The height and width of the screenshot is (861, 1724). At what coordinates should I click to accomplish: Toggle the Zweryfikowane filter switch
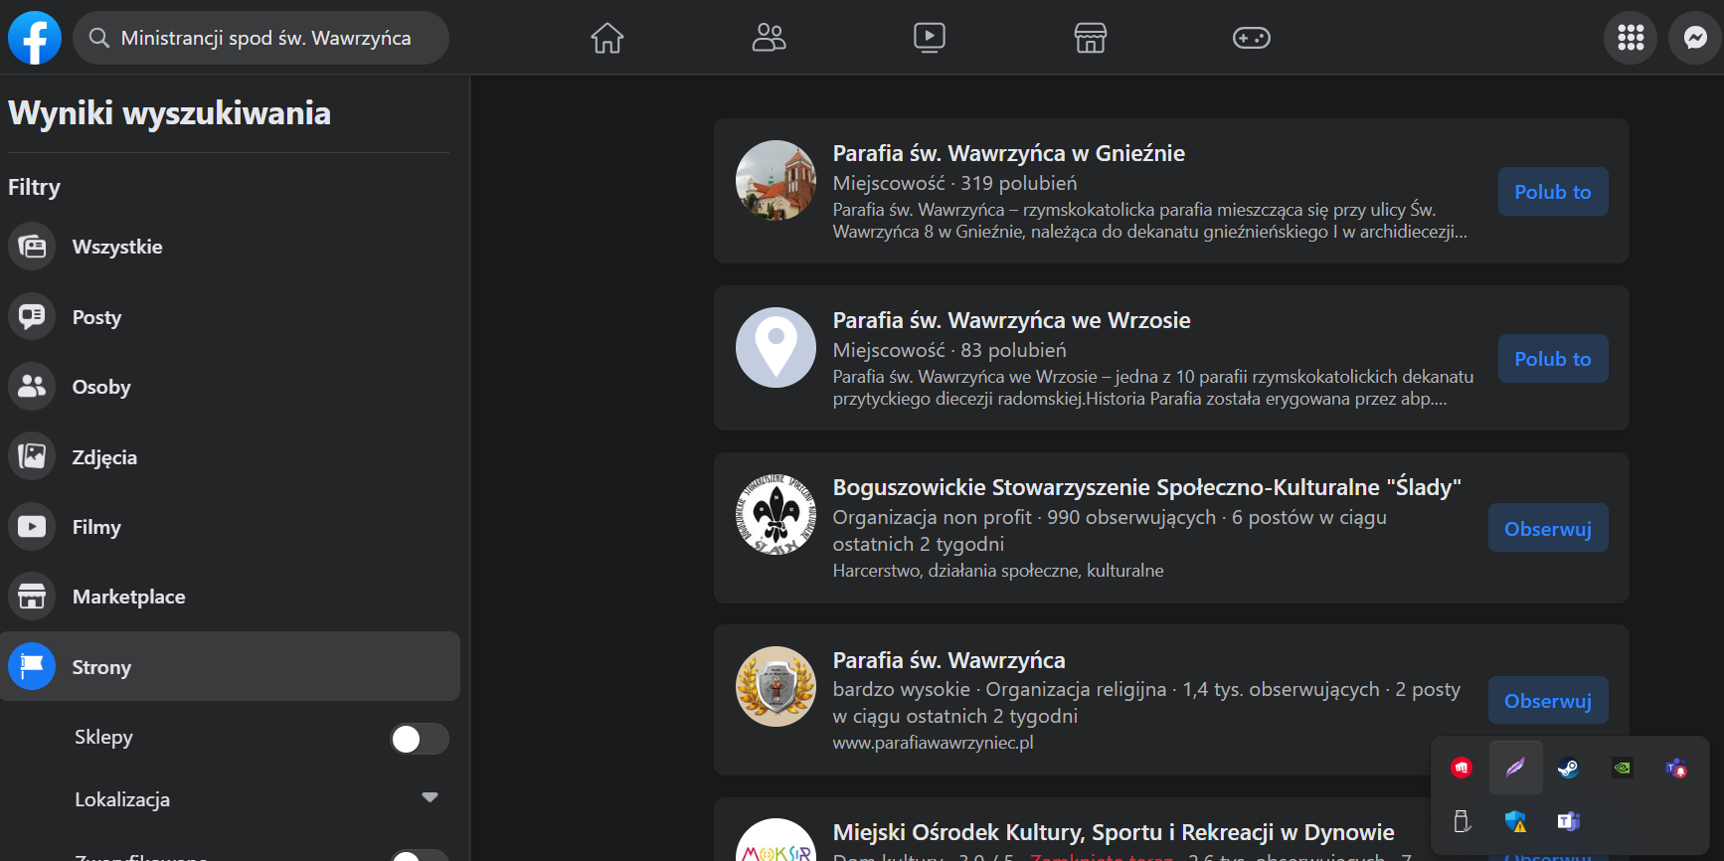[419, 855]
